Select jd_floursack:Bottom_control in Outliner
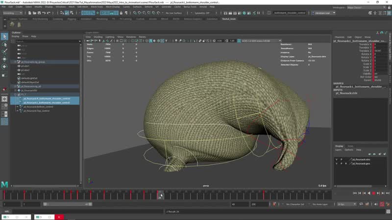 pos(38,107)
